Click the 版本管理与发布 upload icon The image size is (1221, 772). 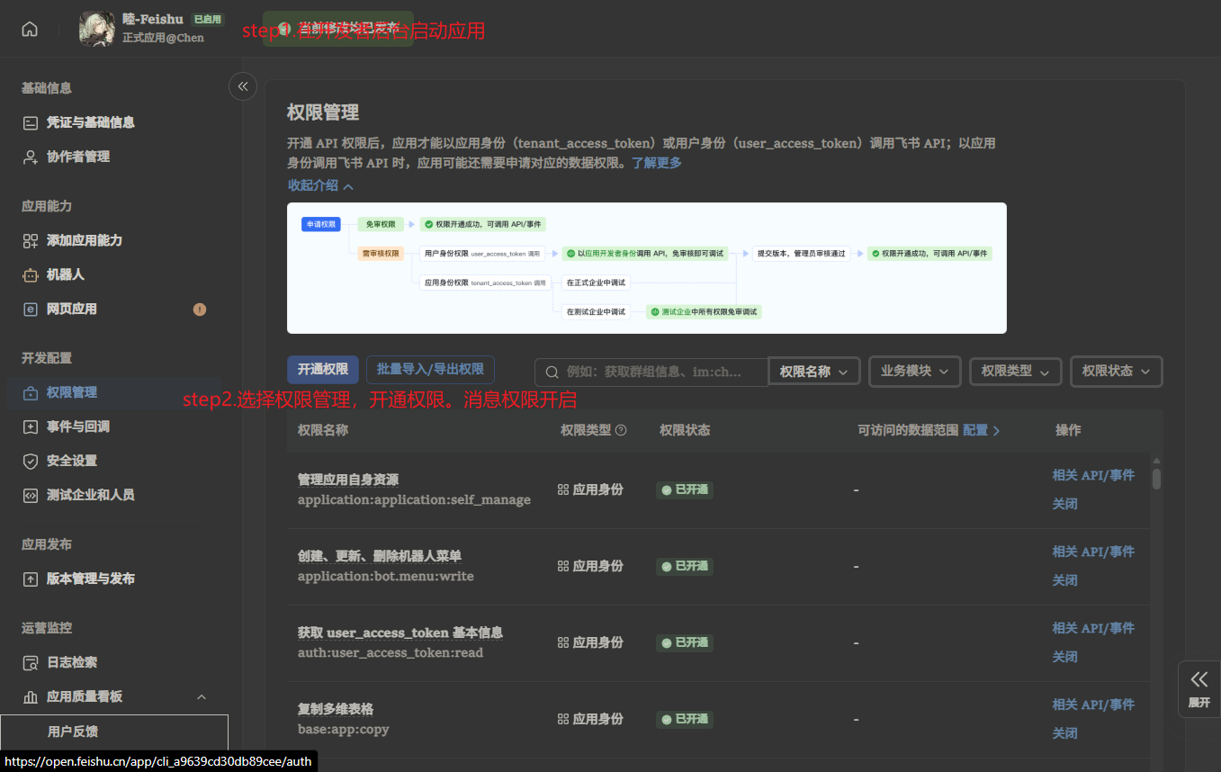coord(30,579)
